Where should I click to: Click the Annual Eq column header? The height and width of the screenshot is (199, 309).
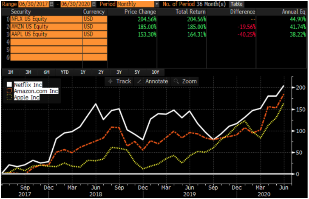click(x=294, y=12)
